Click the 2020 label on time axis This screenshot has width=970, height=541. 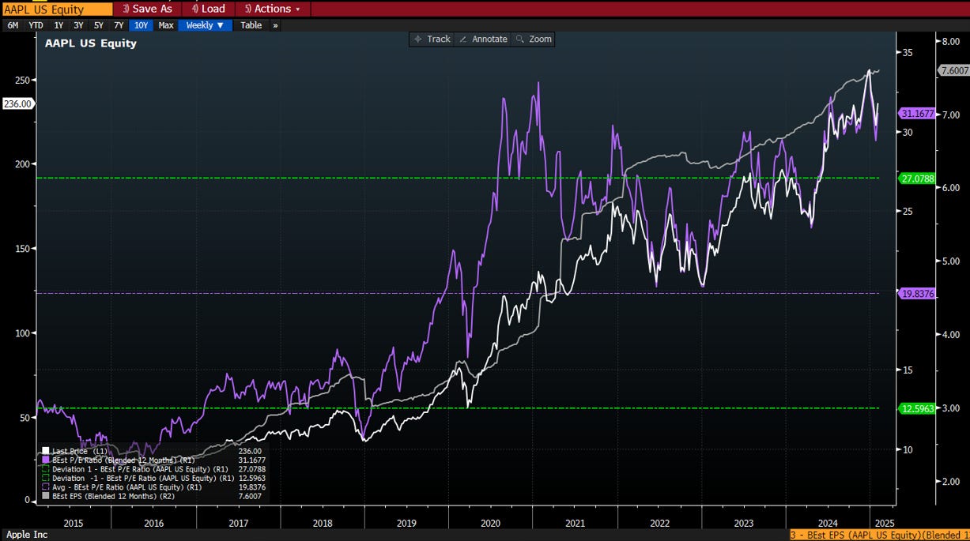point(491,523)
